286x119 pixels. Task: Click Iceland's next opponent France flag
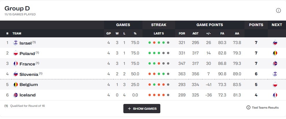pyautogui.click(x=275, y=95)
